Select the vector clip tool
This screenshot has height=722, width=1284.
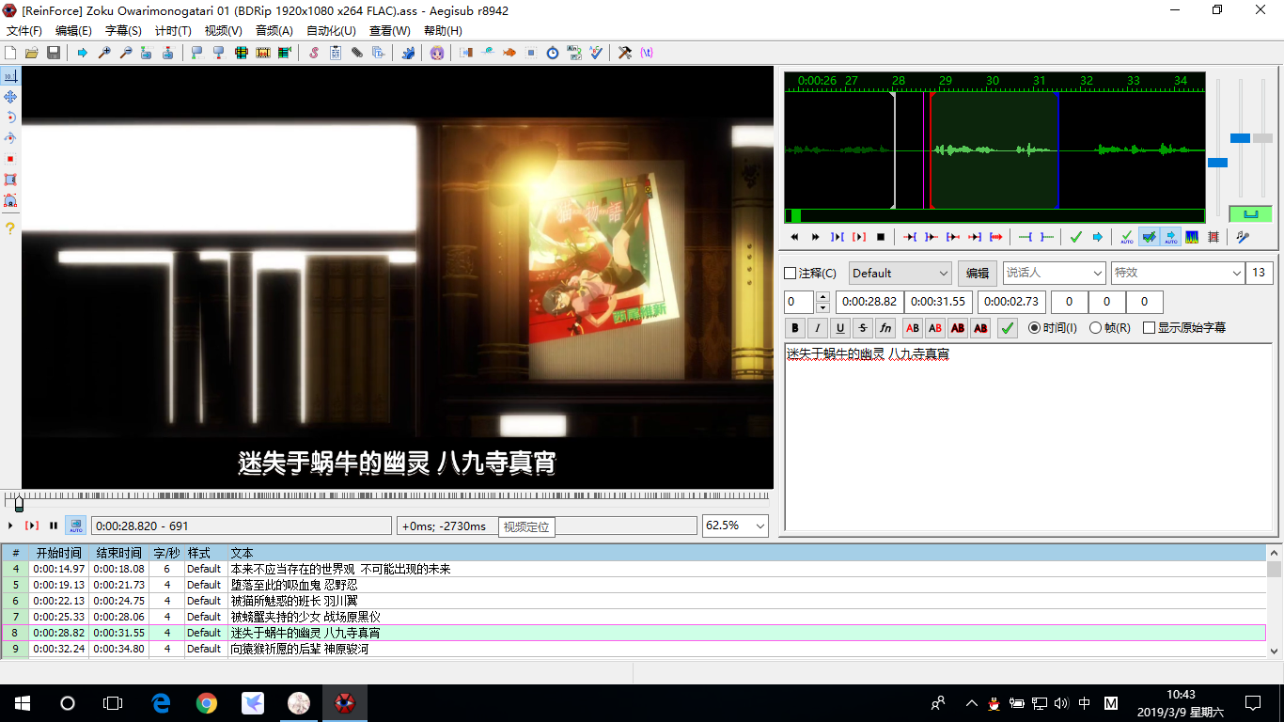coord(10,200)
